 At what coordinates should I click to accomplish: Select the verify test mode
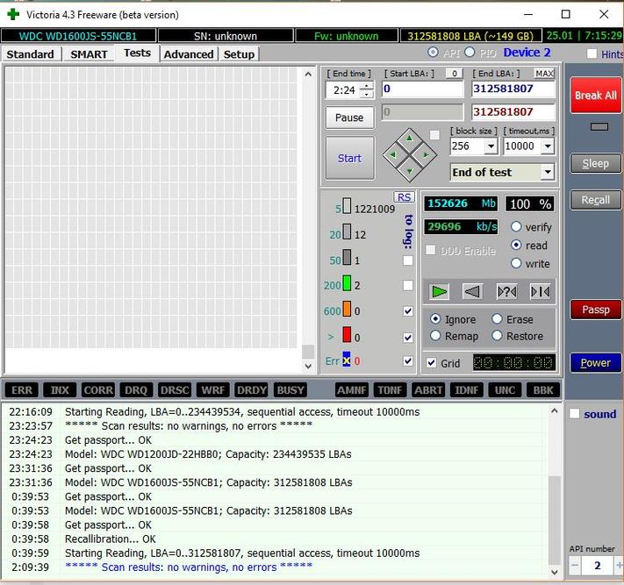[x=516, y=226]
